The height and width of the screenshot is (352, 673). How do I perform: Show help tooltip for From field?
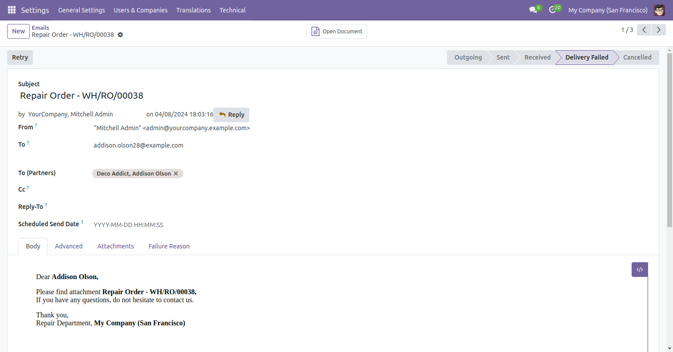pos(36,125)
